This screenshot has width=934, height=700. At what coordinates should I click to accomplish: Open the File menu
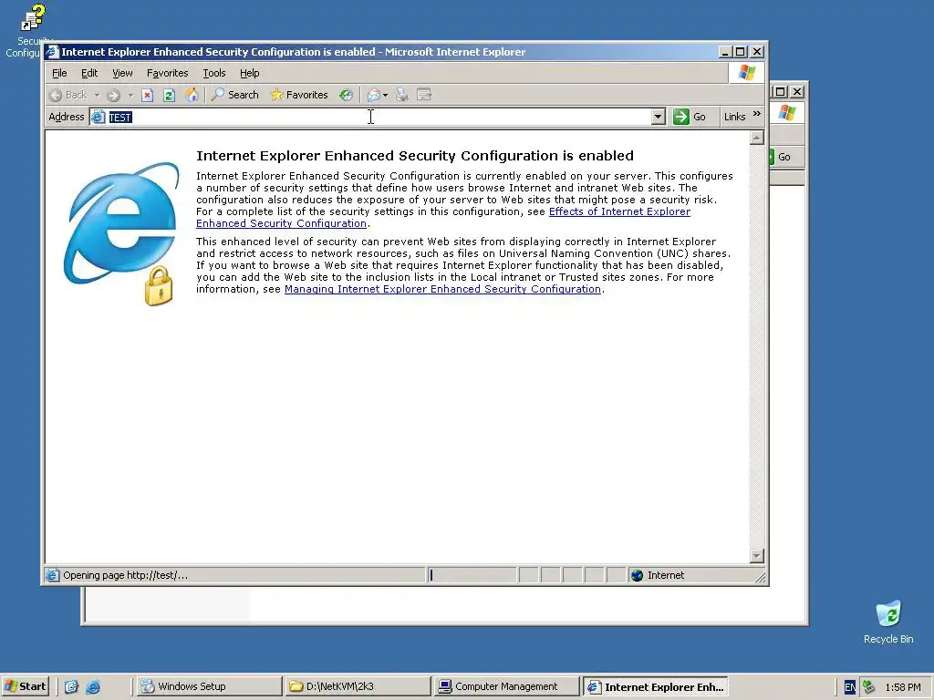[59, 73]
